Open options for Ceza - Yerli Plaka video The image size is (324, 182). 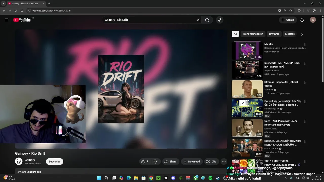click(305, 121)
